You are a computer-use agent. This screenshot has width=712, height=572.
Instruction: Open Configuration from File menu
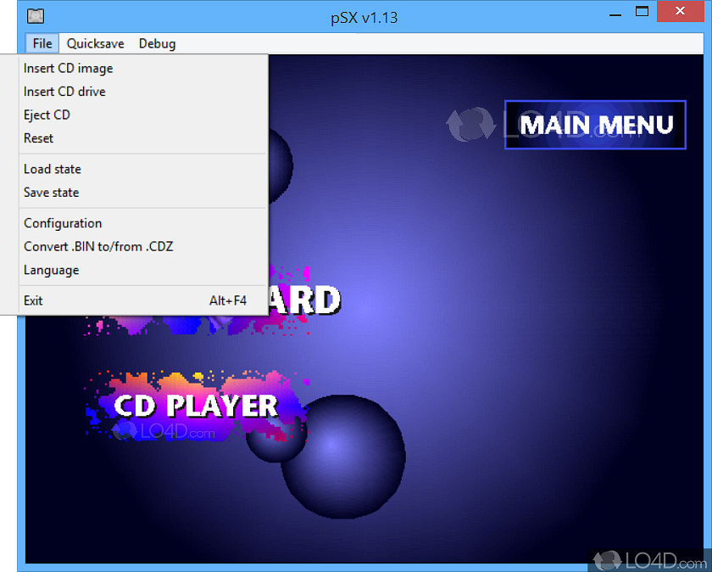point(63,223)
